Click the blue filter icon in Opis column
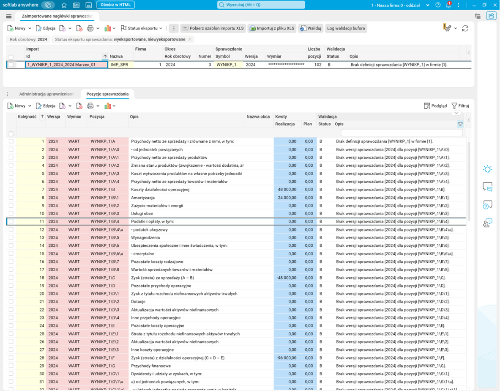 pos(460,124)
